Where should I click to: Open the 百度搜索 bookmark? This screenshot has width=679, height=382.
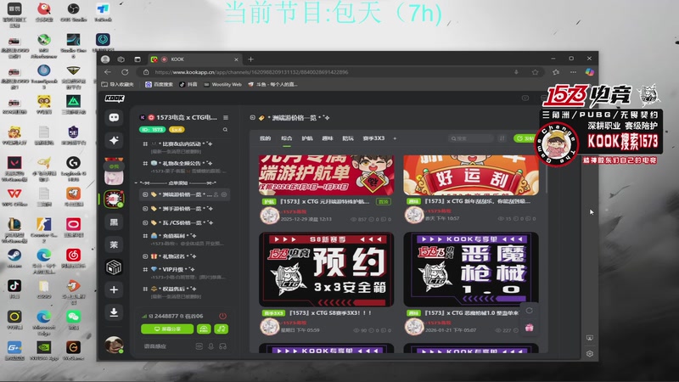pos(159,84)
